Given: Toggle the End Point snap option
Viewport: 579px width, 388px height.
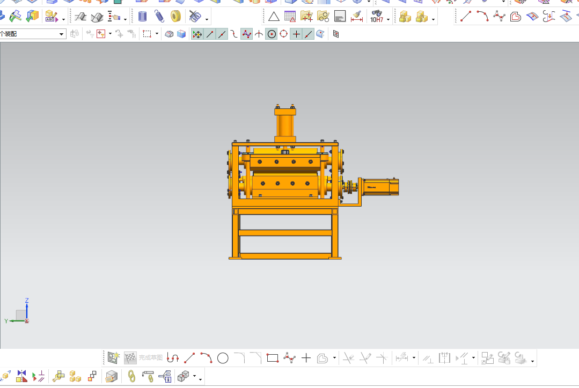Looking at the screenshot, I should tap(210, 34).
